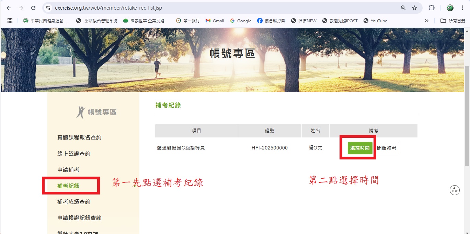Open the Chrome profile avatar
Screen dimensions: 470x234
[x=450, y=8]
